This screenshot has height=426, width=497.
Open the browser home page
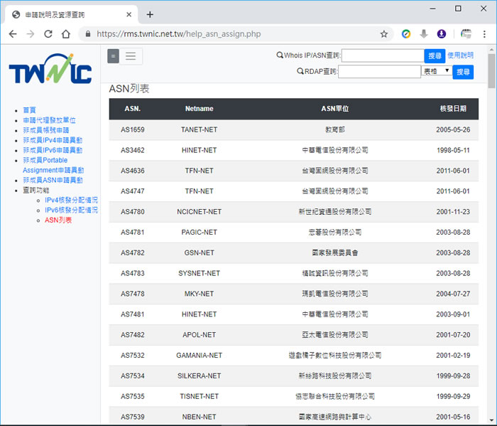pos(66,33)
